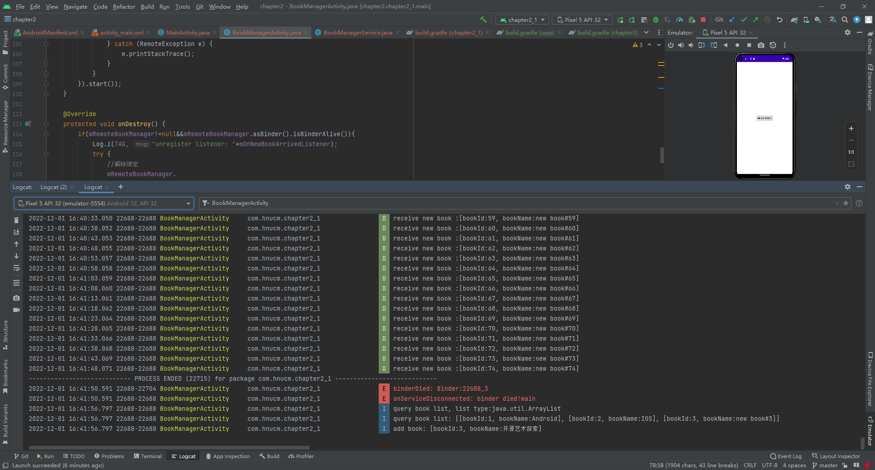Screen dimensions: 875x470
Task: Open Layout Inspector button
Action: pyautogui.click(x=836, y=456)
